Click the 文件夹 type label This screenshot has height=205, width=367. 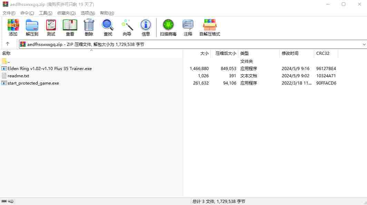247,61
